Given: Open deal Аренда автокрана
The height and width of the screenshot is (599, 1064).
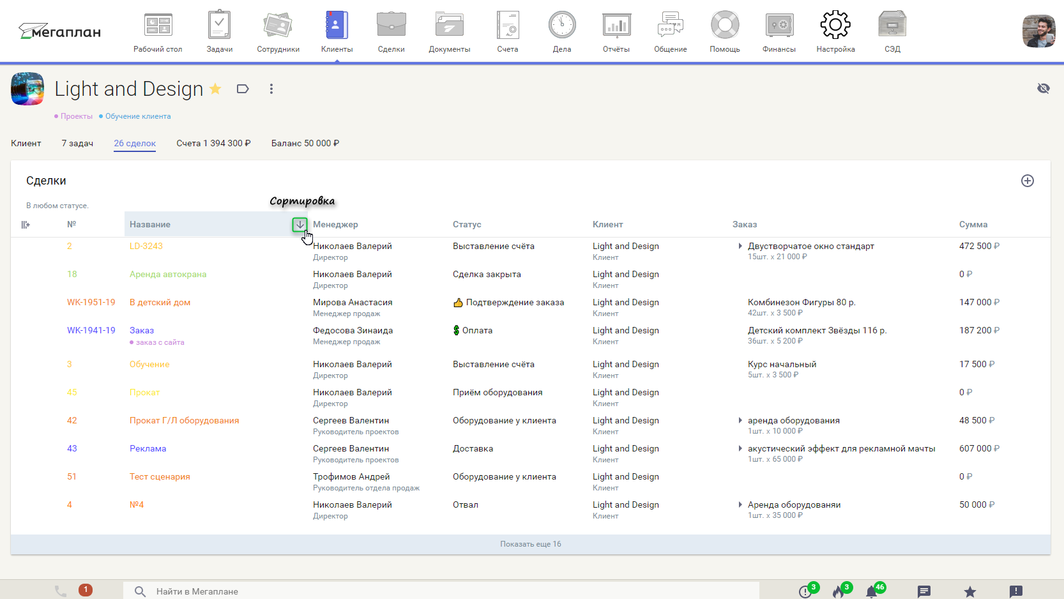Looking at the screenshot, I should coord(168,275).
